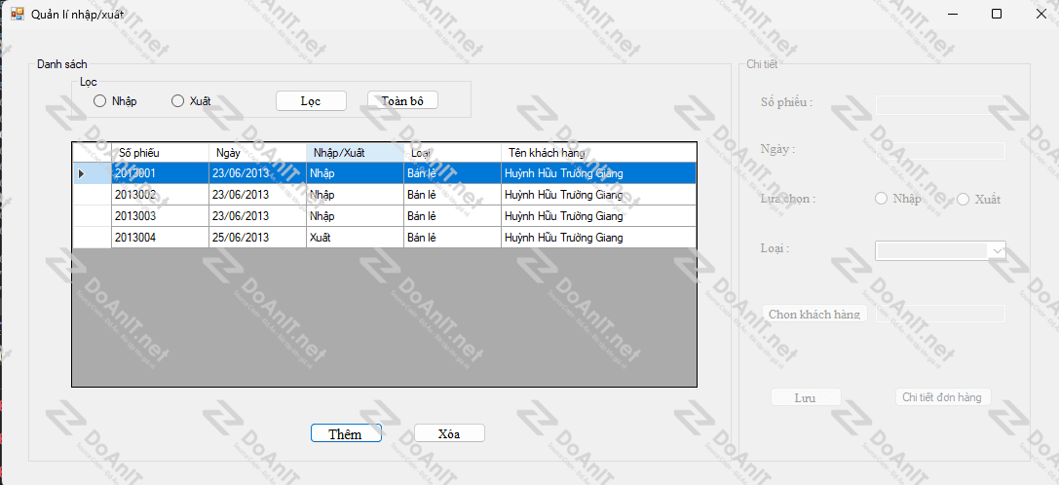Image resolution: width=1059 pixels, height=485 pixels.
Task: Open the Loại dropdown in Chi tiết
Action: tap(997, 251)
